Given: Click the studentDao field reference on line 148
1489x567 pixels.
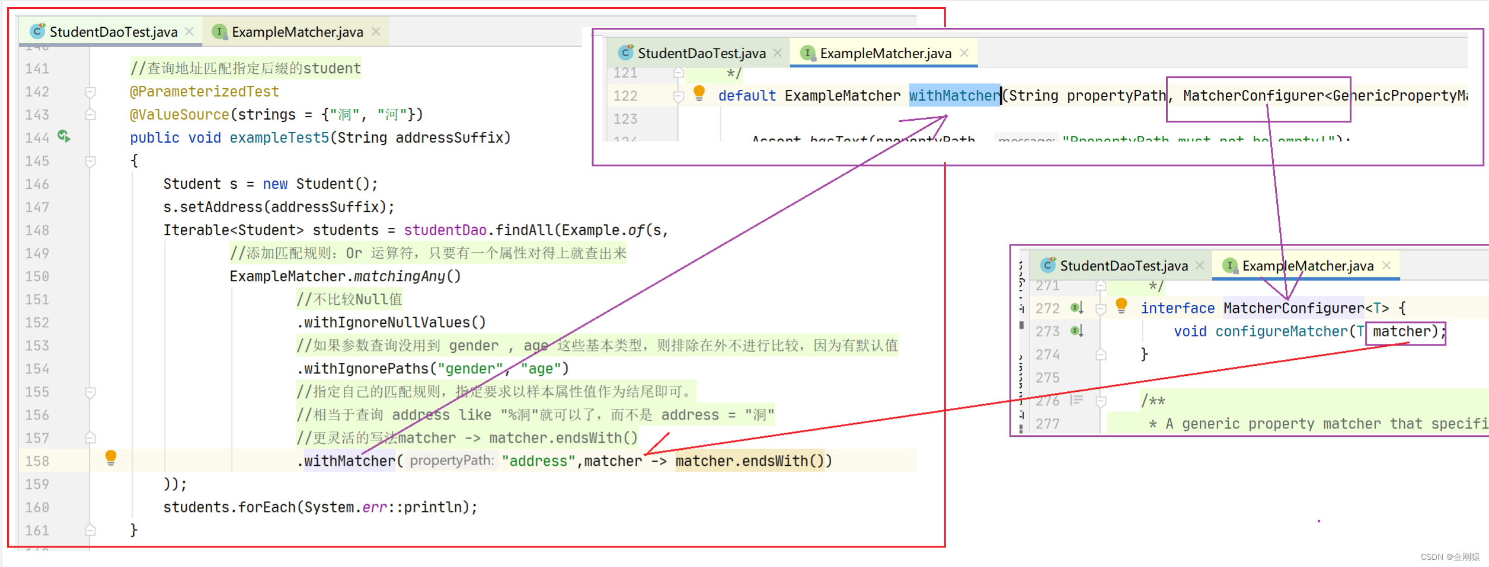Looking at the screenshot, I should [445, 230].
